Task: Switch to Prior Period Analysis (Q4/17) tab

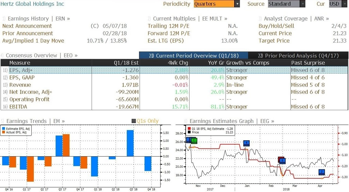Action: click(x=298, y=56)
